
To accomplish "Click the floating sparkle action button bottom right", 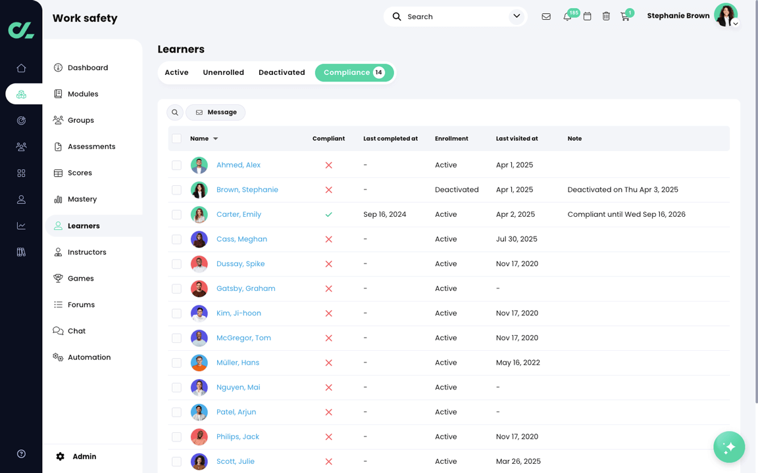I will click(729, 447).
